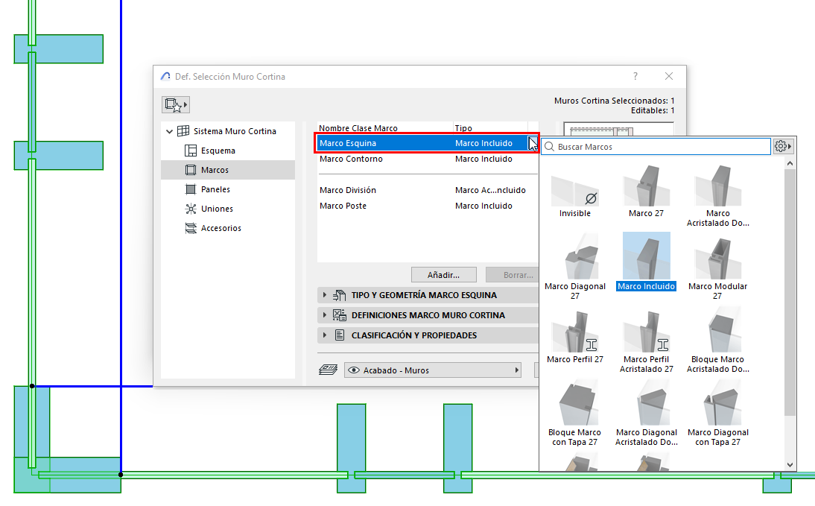This screenshot has width=815, height=506.
Task: Choose the Bloque Marco Acristalado Do... frame
Action: pos(718,341)
